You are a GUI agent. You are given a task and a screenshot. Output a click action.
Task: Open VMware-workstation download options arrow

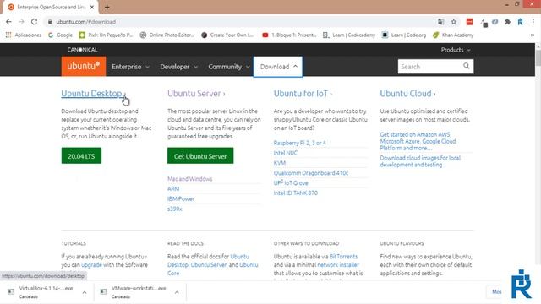point(177,292)
